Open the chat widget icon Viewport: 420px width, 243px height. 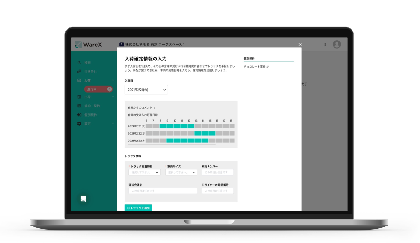[83, 199]
